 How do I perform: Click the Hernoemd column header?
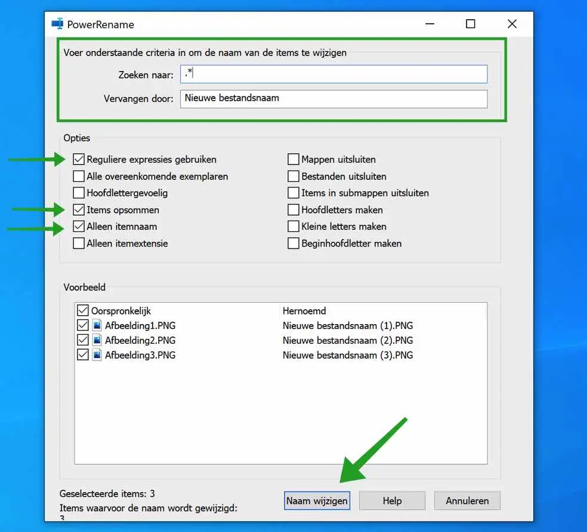point(304,310)
